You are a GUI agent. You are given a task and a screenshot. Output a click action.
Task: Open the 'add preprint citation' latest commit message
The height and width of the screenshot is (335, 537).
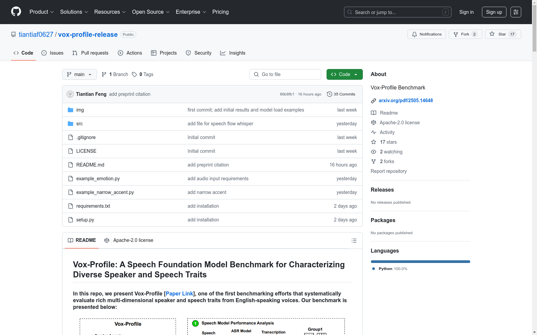130,94
